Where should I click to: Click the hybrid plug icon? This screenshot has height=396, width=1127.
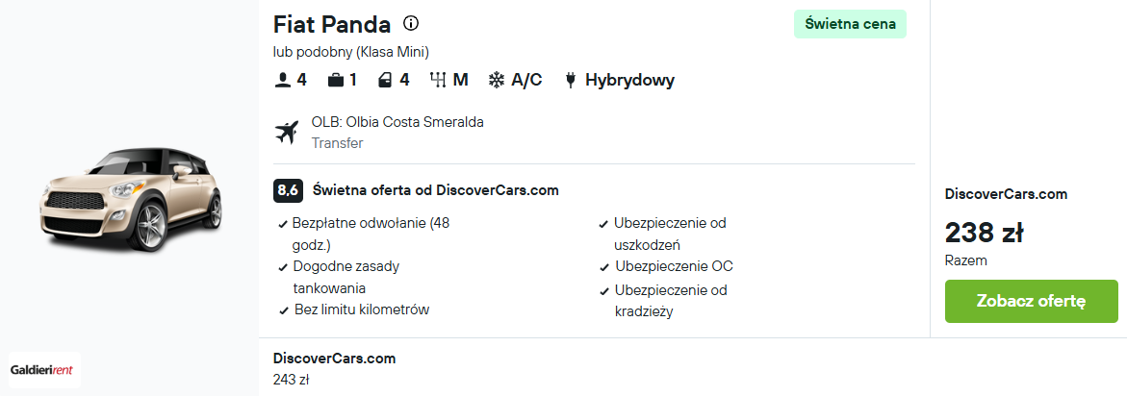(x=571, y=81)
